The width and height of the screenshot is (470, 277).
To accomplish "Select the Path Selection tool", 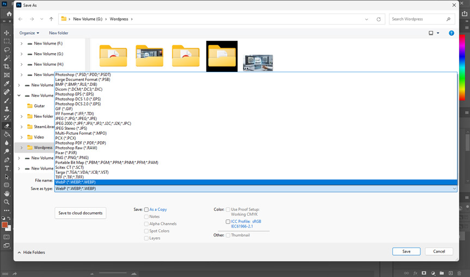I will point(7,177).
